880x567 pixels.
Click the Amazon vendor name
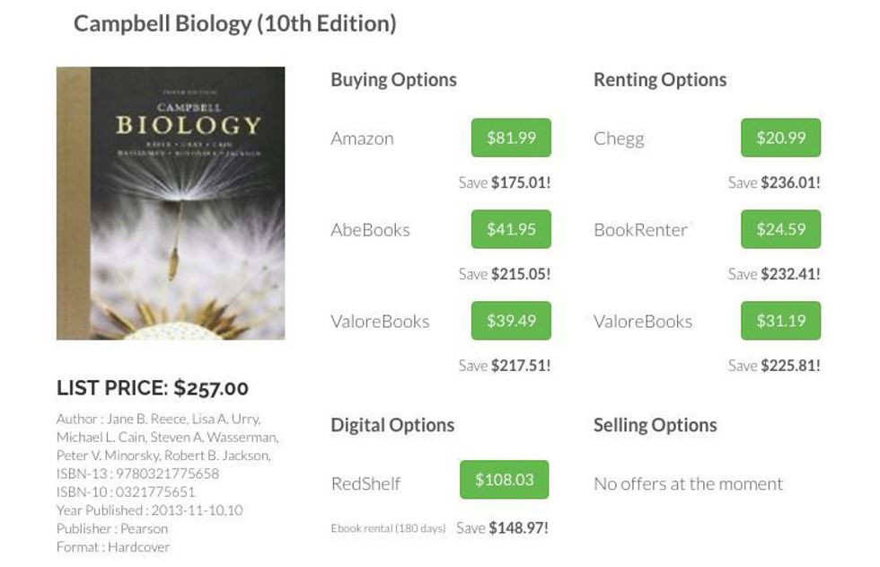pyautogui.click(x=362, y=138)
